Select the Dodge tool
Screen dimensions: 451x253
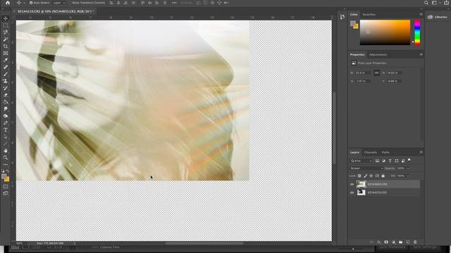tap(6, 116)
